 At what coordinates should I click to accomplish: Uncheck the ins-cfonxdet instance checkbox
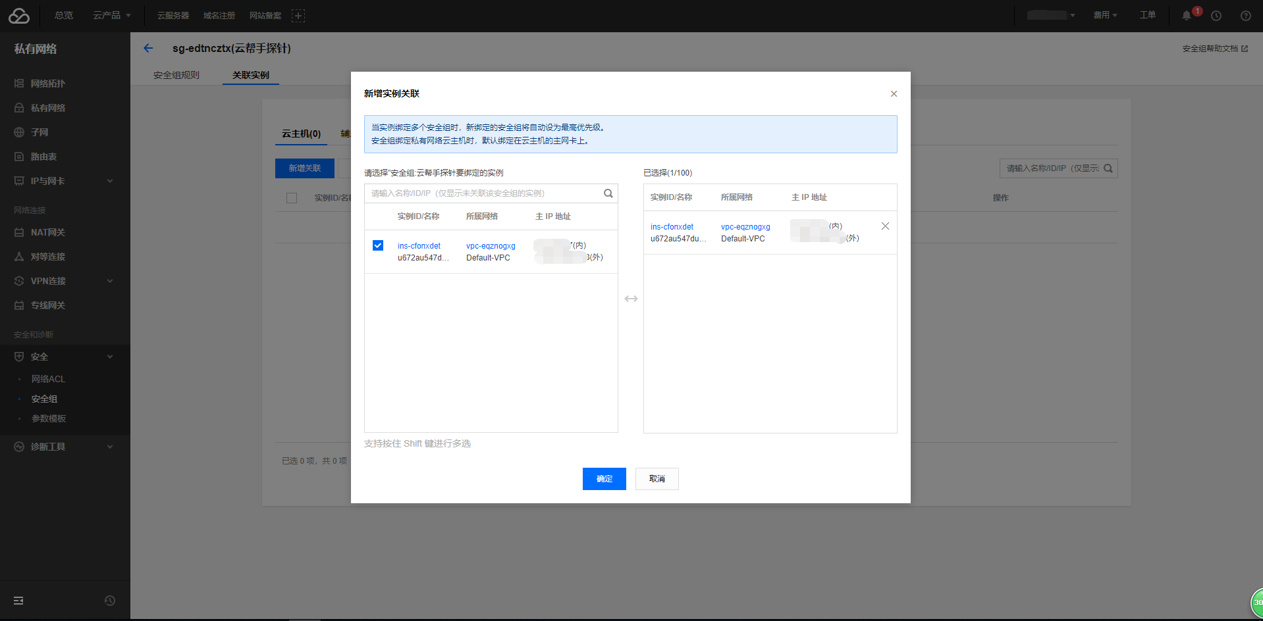point(378,245)
